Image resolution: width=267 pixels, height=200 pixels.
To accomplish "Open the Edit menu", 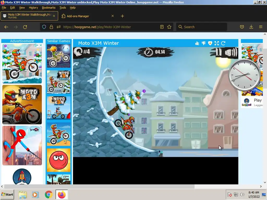I will click(13, 8).
